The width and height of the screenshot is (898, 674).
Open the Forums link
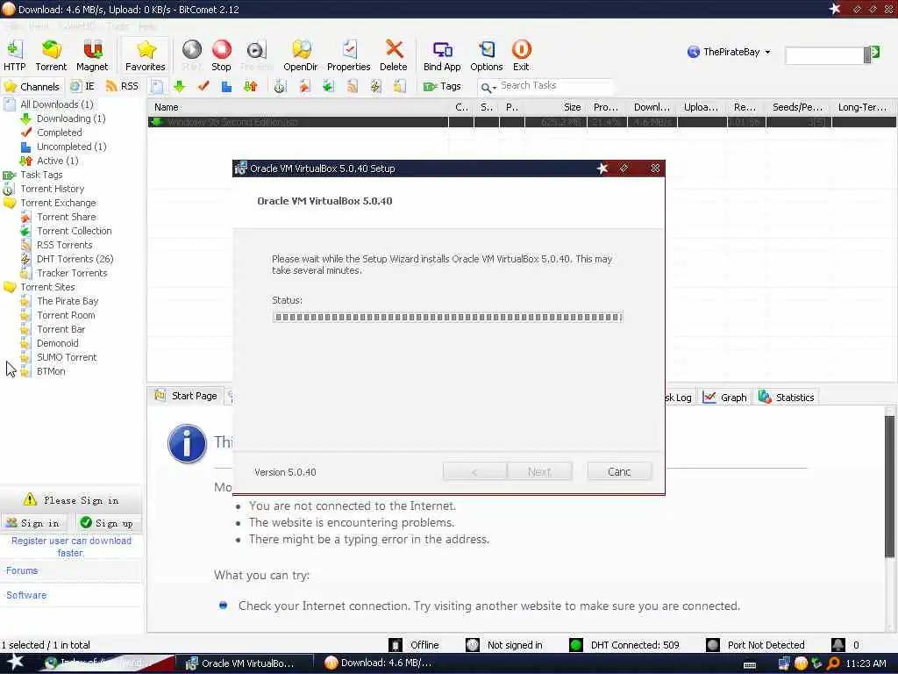[22, 570]
